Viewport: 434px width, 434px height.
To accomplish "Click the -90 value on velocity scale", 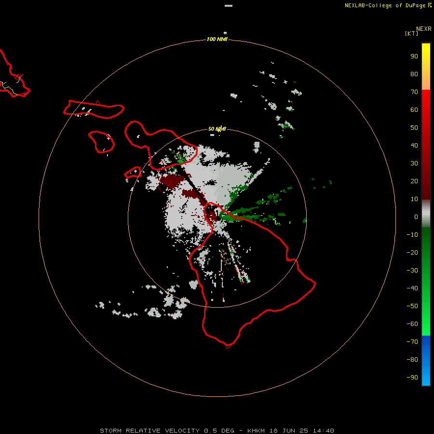I will pyautogui.click(x=412, y=378).
